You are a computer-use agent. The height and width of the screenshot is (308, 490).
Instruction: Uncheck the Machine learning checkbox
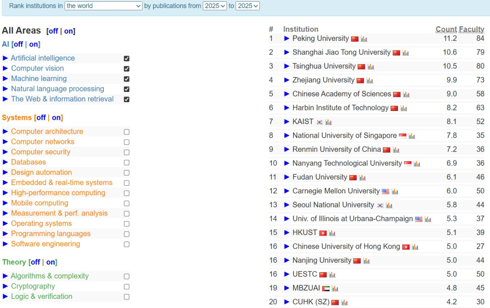127,79
